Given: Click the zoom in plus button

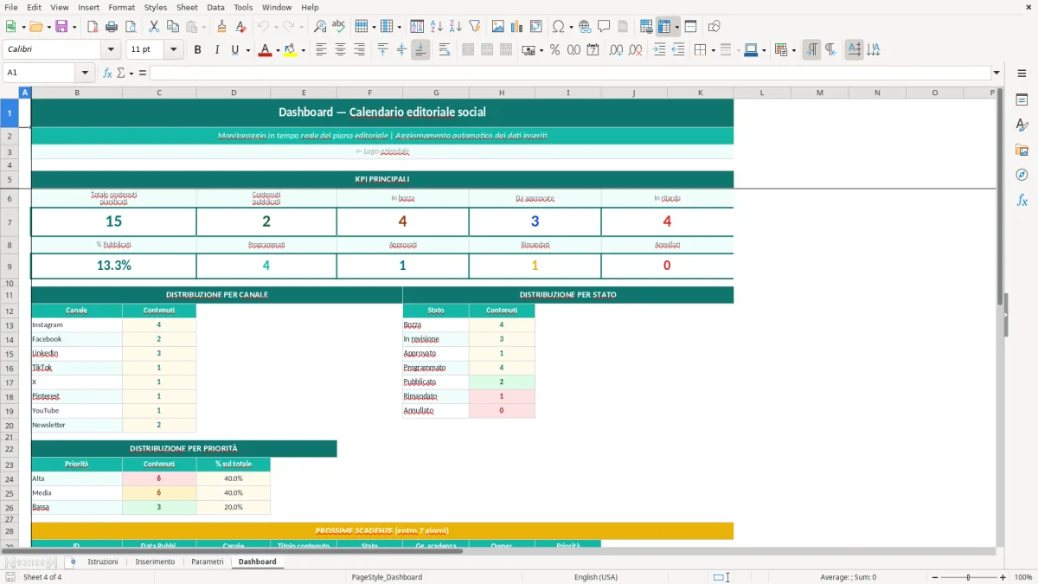Looking at the screenshot, I should point(1003,577).
